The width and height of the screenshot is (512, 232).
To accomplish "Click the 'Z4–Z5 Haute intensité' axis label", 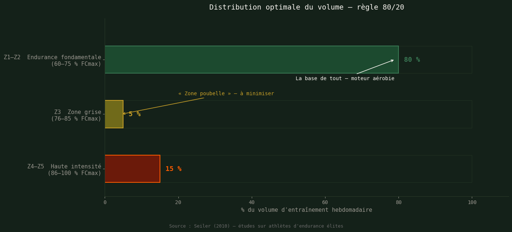I will pos(64,170).
